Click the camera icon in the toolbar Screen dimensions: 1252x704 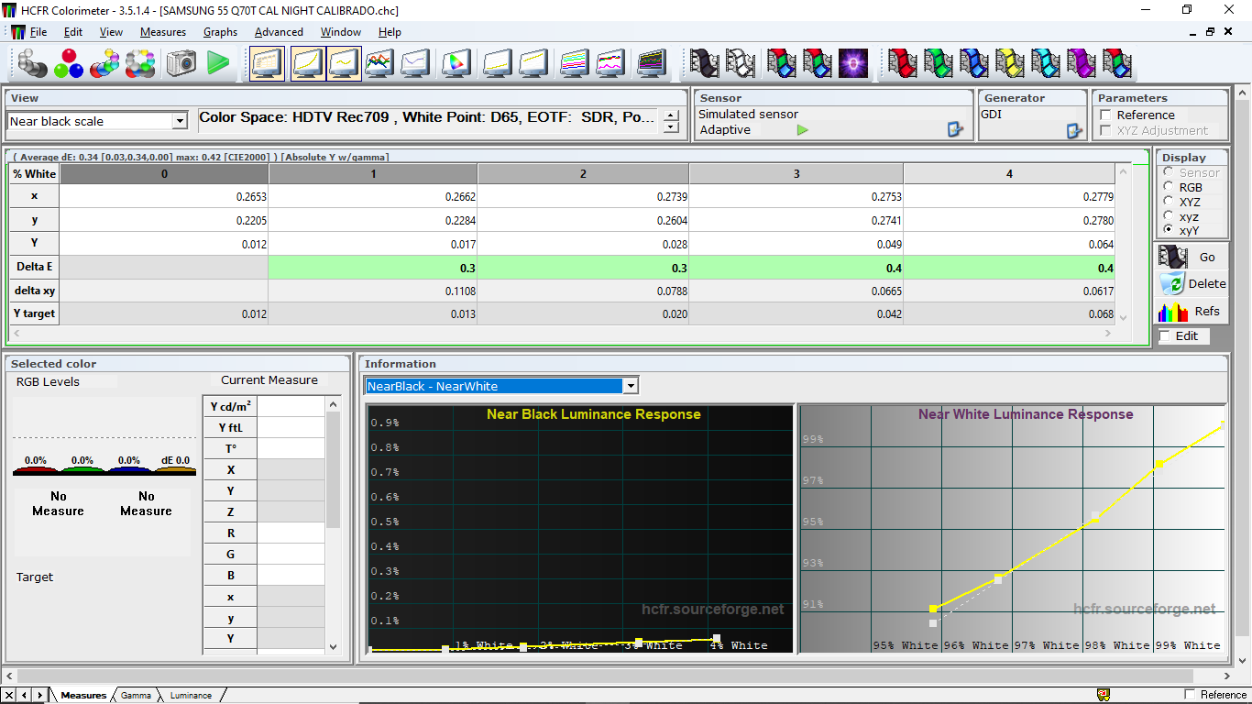[181, 63]
